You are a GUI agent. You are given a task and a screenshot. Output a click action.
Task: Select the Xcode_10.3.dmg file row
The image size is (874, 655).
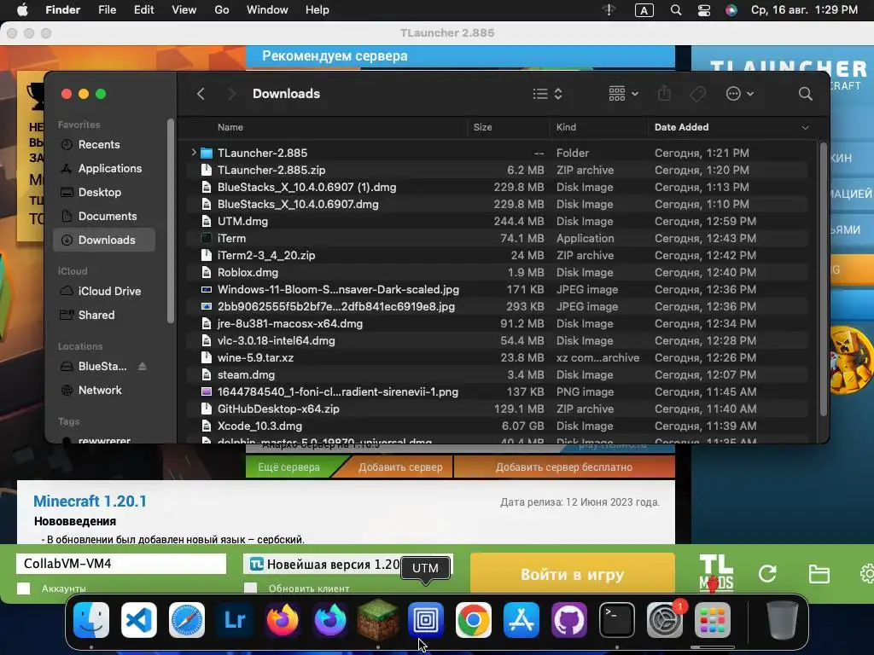coord(498,426)
